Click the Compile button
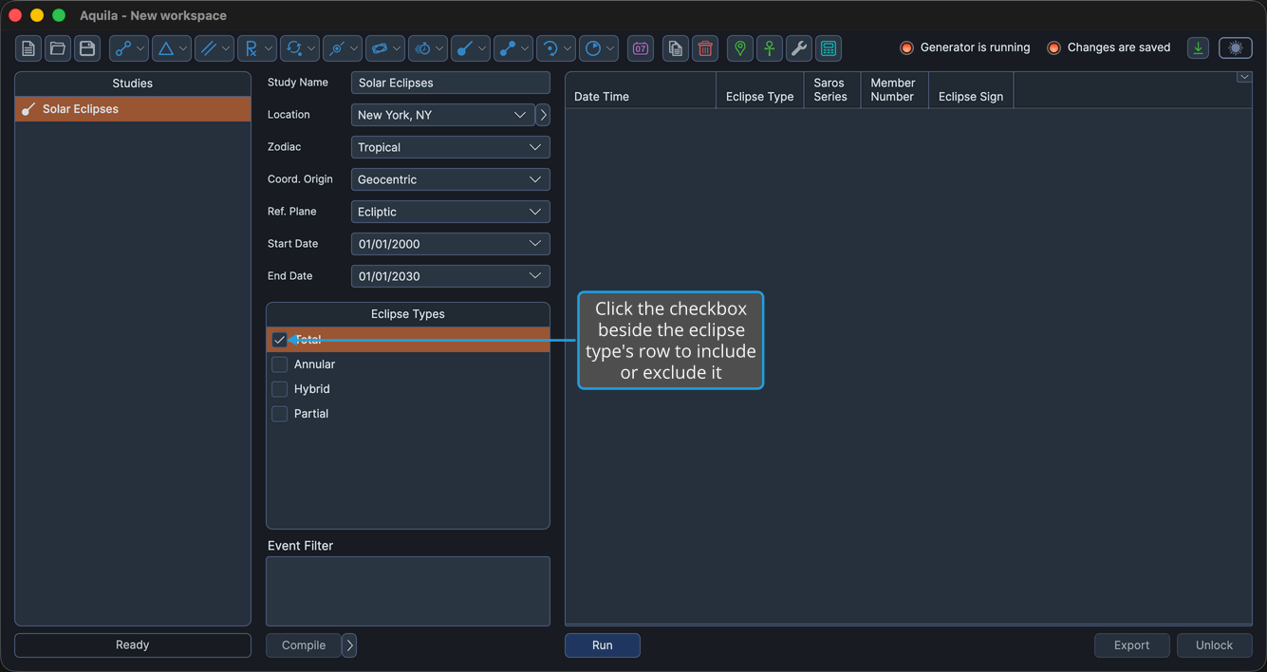 pos(304,645)
